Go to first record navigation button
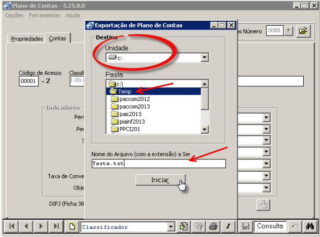Viewport: 320px width, 237px height. tap(12, 226)
